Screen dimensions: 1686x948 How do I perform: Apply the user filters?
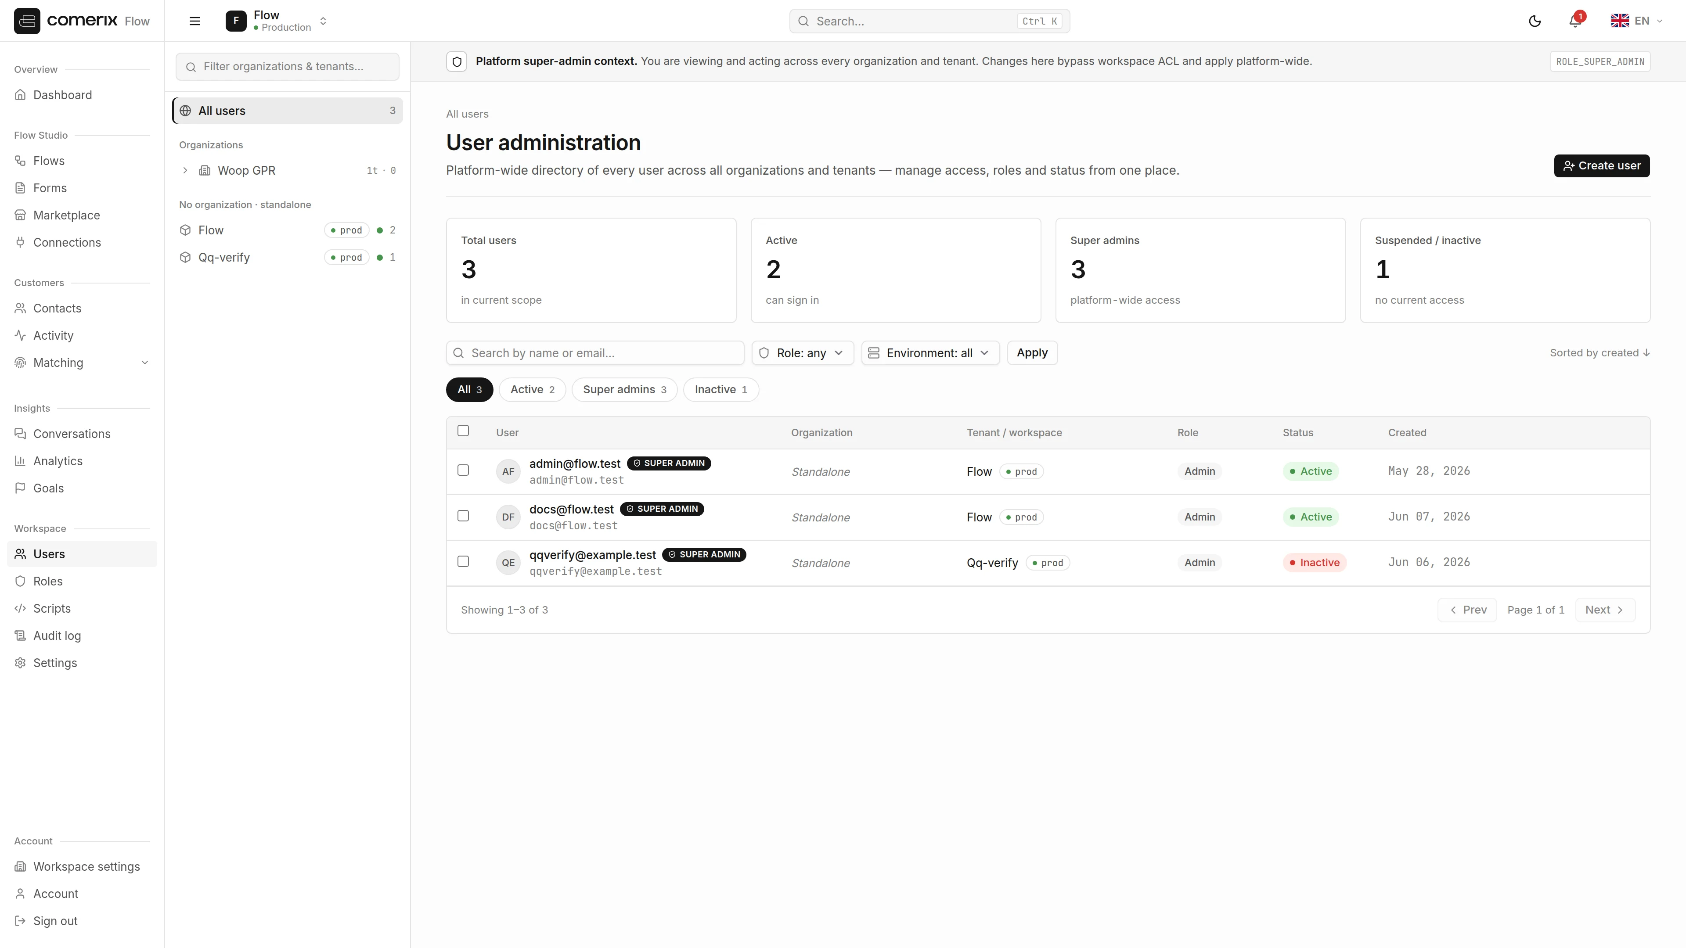click(1031, 353)
